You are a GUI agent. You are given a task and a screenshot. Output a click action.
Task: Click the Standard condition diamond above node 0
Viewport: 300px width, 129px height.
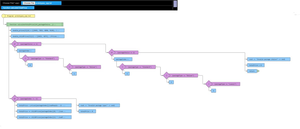[25, 59]
